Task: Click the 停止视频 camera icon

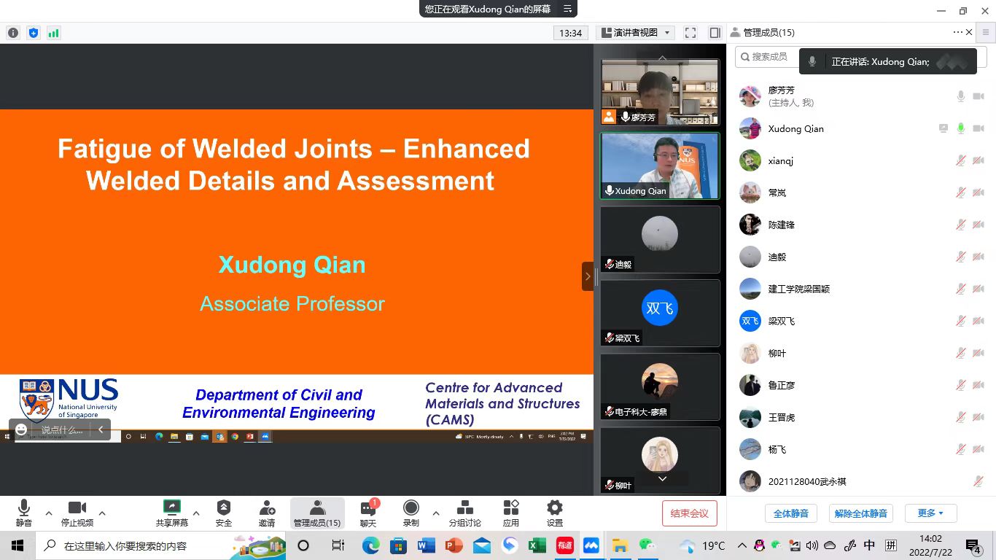Action: pyautogui.click(x=77, y=507)
